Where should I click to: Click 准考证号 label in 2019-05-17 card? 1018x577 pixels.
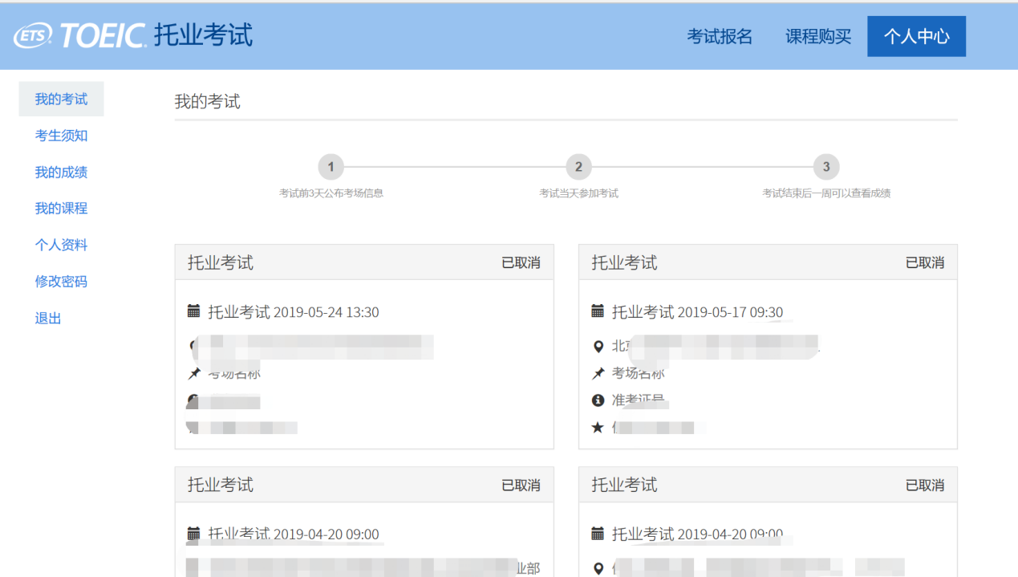[x=640, y=400]
